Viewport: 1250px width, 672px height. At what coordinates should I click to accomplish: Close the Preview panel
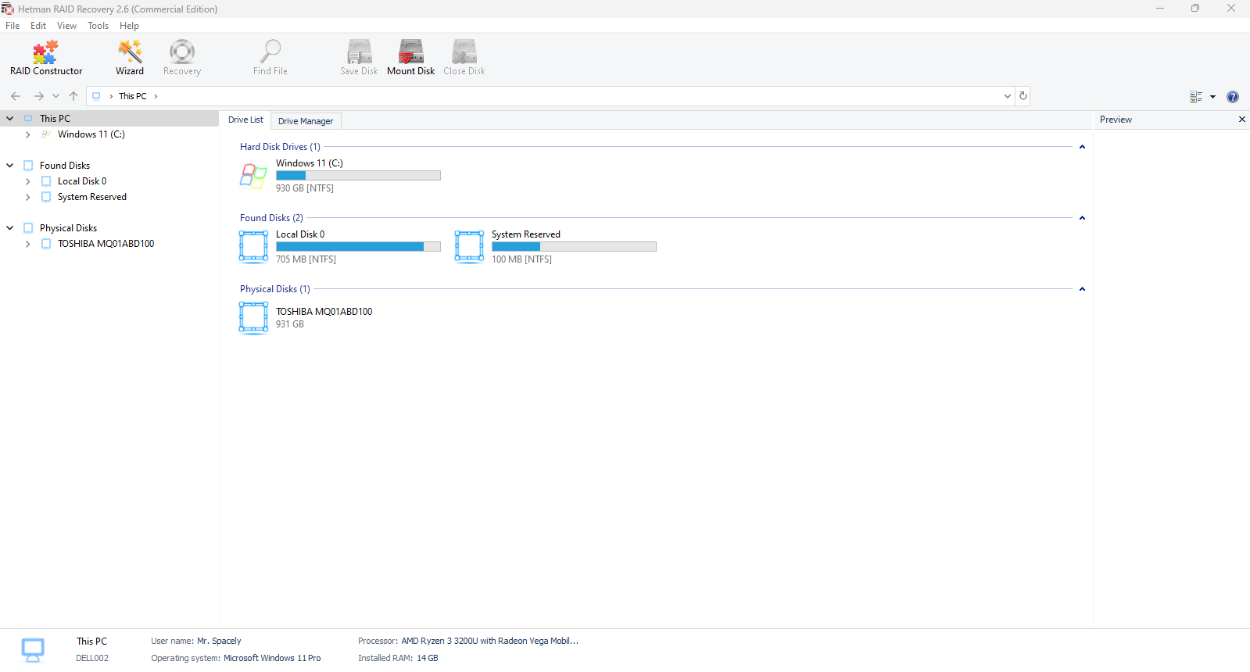pos(1241,120)
